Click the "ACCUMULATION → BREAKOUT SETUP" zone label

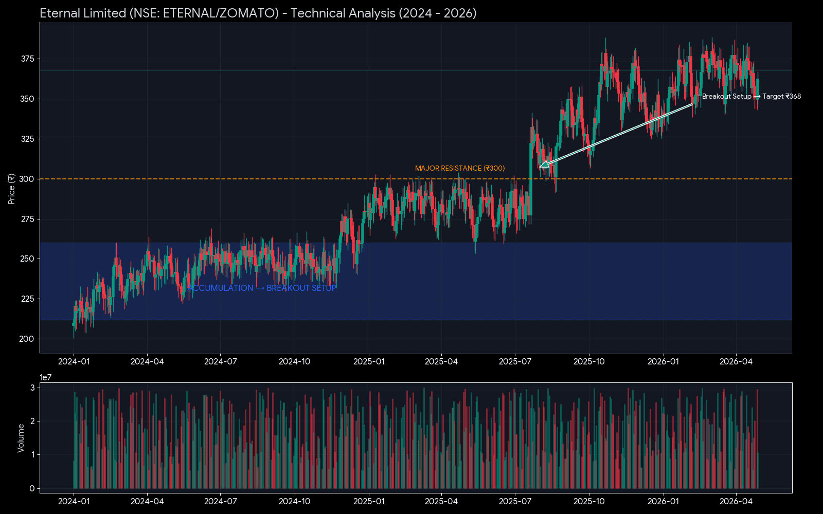click(262, 288)
